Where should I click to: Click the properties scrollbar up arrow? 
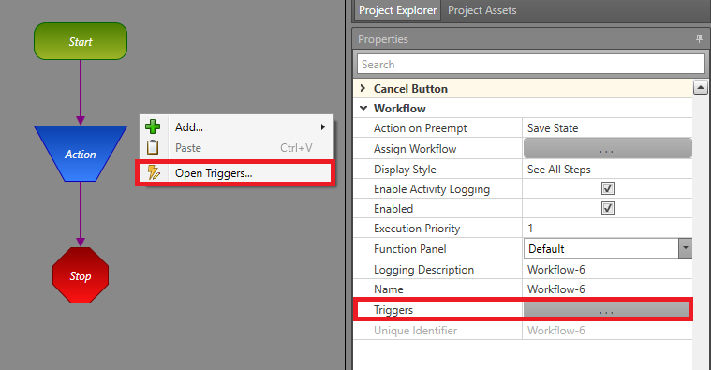pos(700,87)
